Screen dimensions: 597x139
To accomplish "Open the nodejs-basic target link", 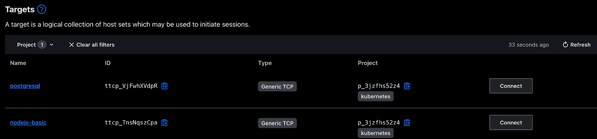I will coord(28,123).
